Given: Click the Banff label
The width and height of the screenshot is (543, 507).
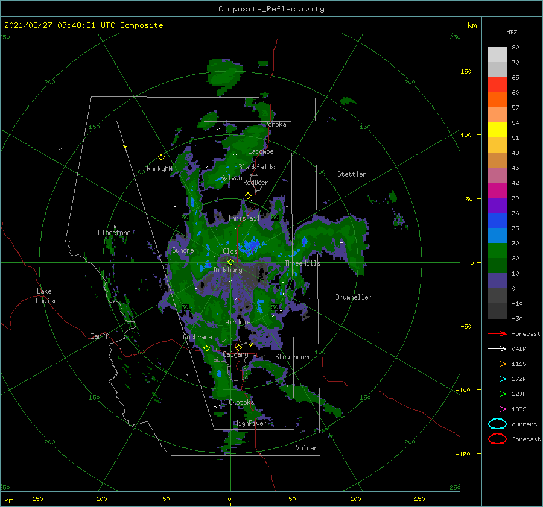Looking at the screenshot, I should pyautogui.click(x=100, y=336).
